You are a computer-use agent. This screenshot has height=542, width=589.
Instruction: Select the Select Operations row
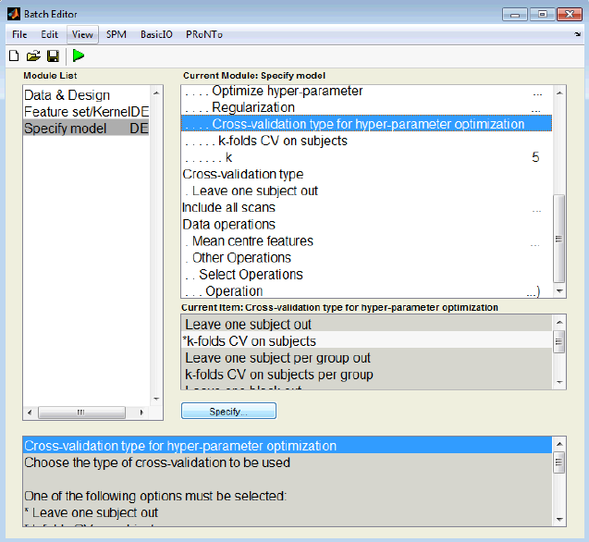tap(366, 275)
